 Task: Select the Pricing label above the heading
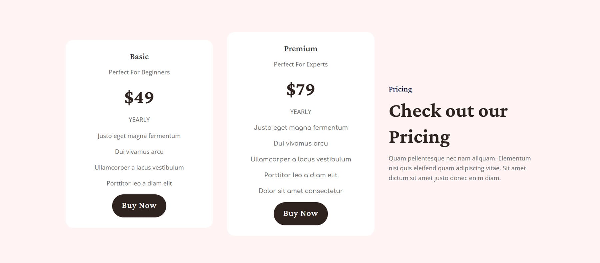[x=400, y=89]
